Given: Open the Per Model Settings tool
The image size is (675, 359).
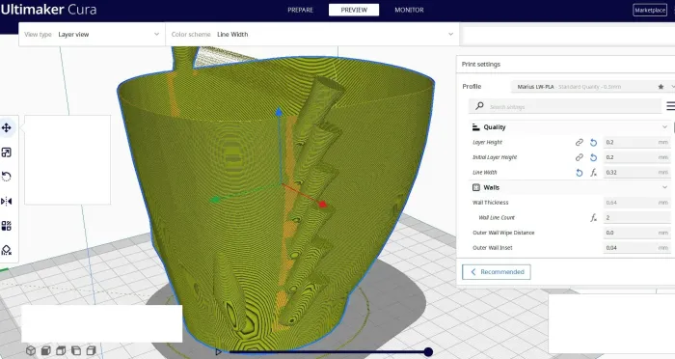Looking at the screenshot, I should [x=7, y=226].
